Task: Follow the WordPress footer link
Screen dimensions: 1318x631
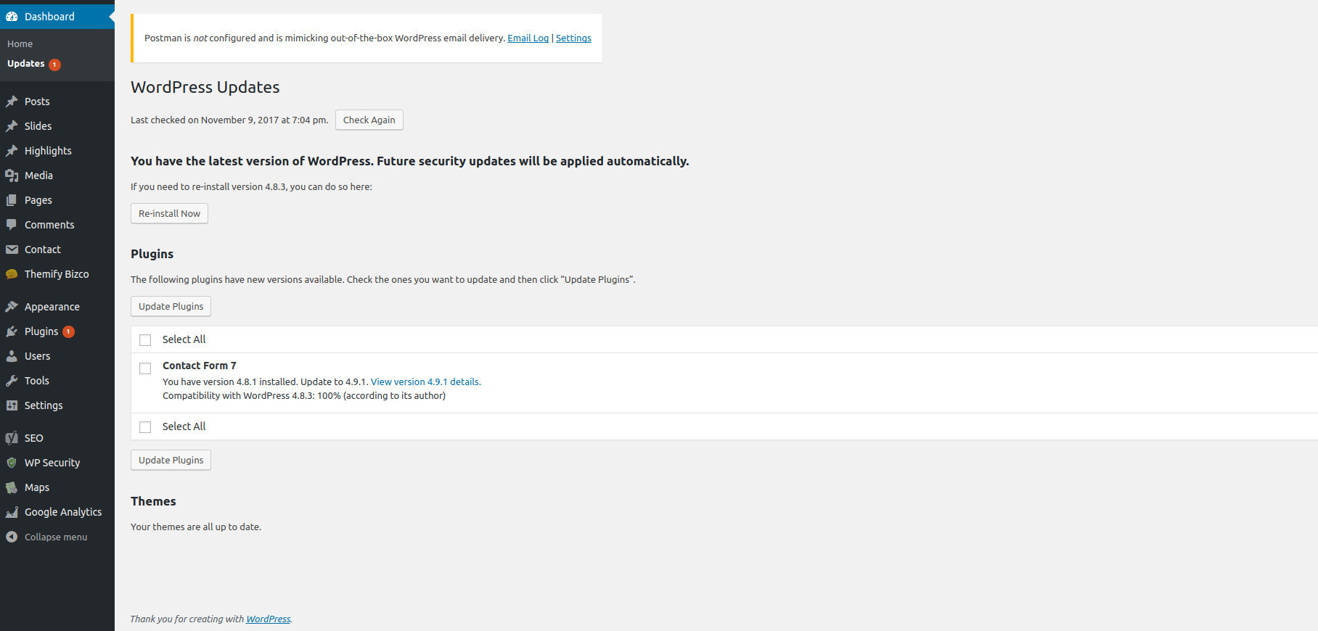Action: click(x=268, y=619)
